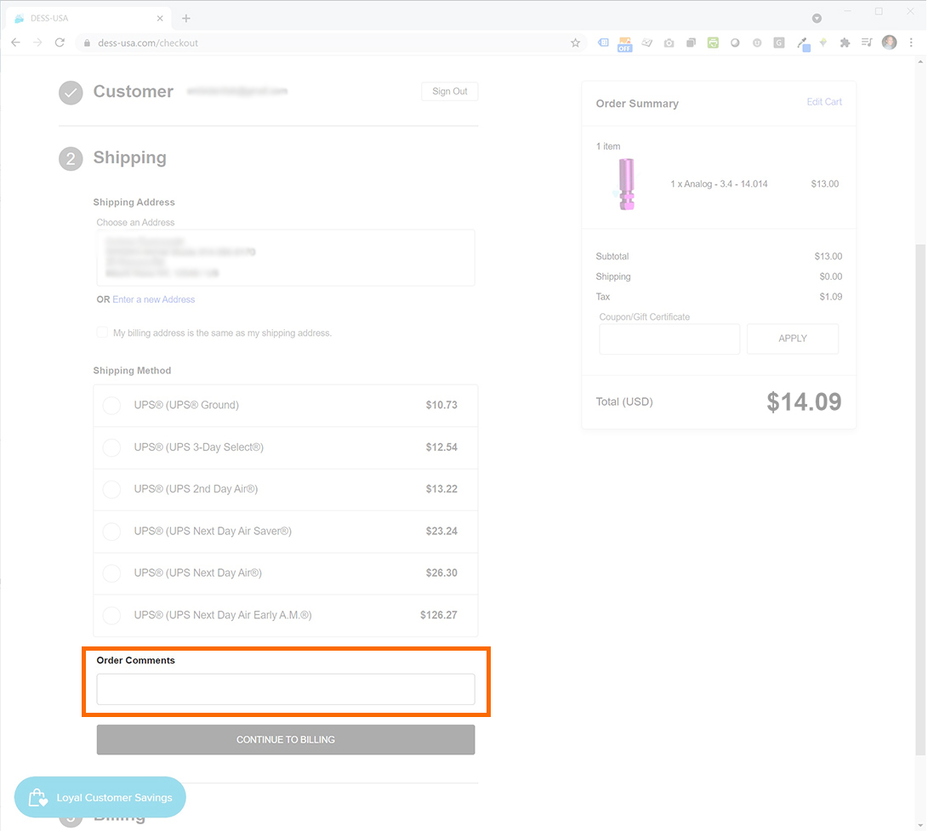Click the Order Summary heading
The height and width of the screenshot is (831, 928).
[x=637, y=104]
